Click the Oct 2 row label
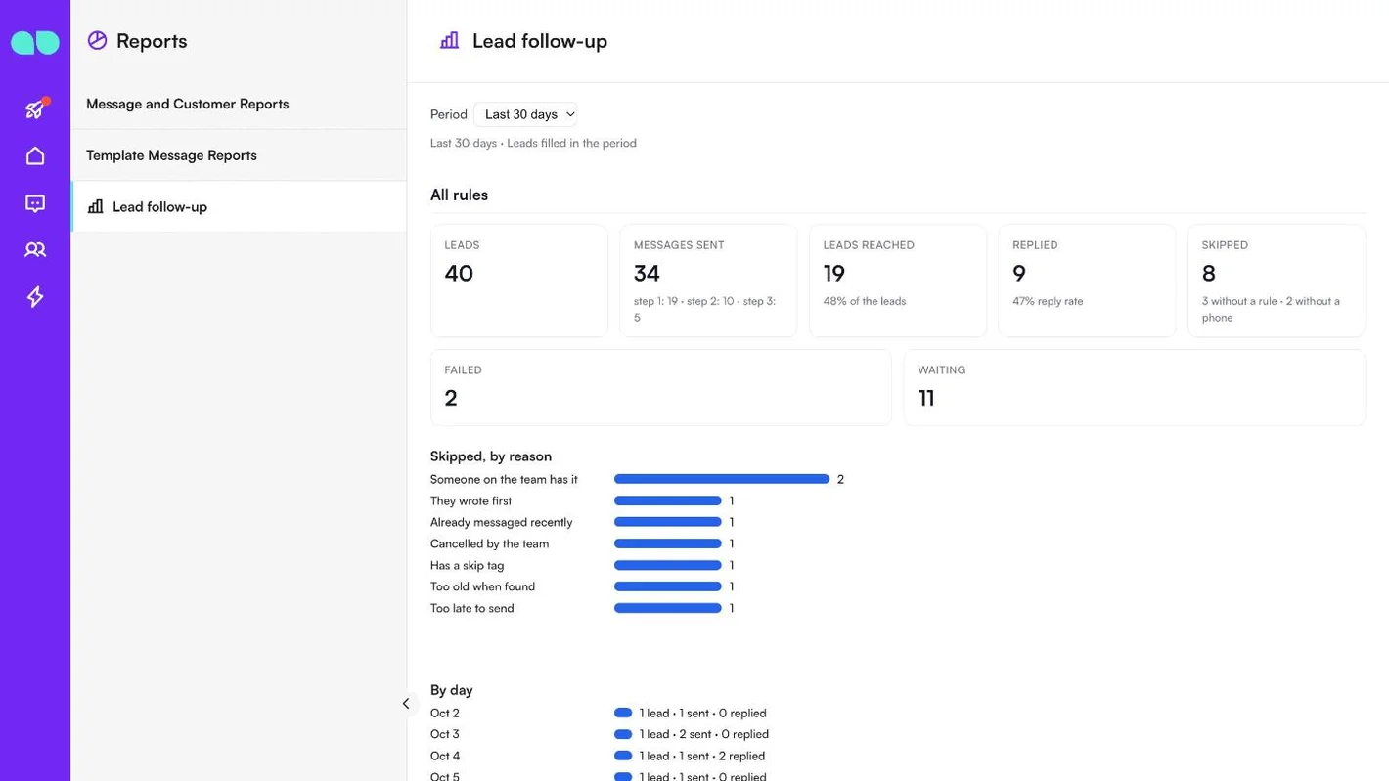The height and width of the screenshot is (781, 1389). coord(444,713)
